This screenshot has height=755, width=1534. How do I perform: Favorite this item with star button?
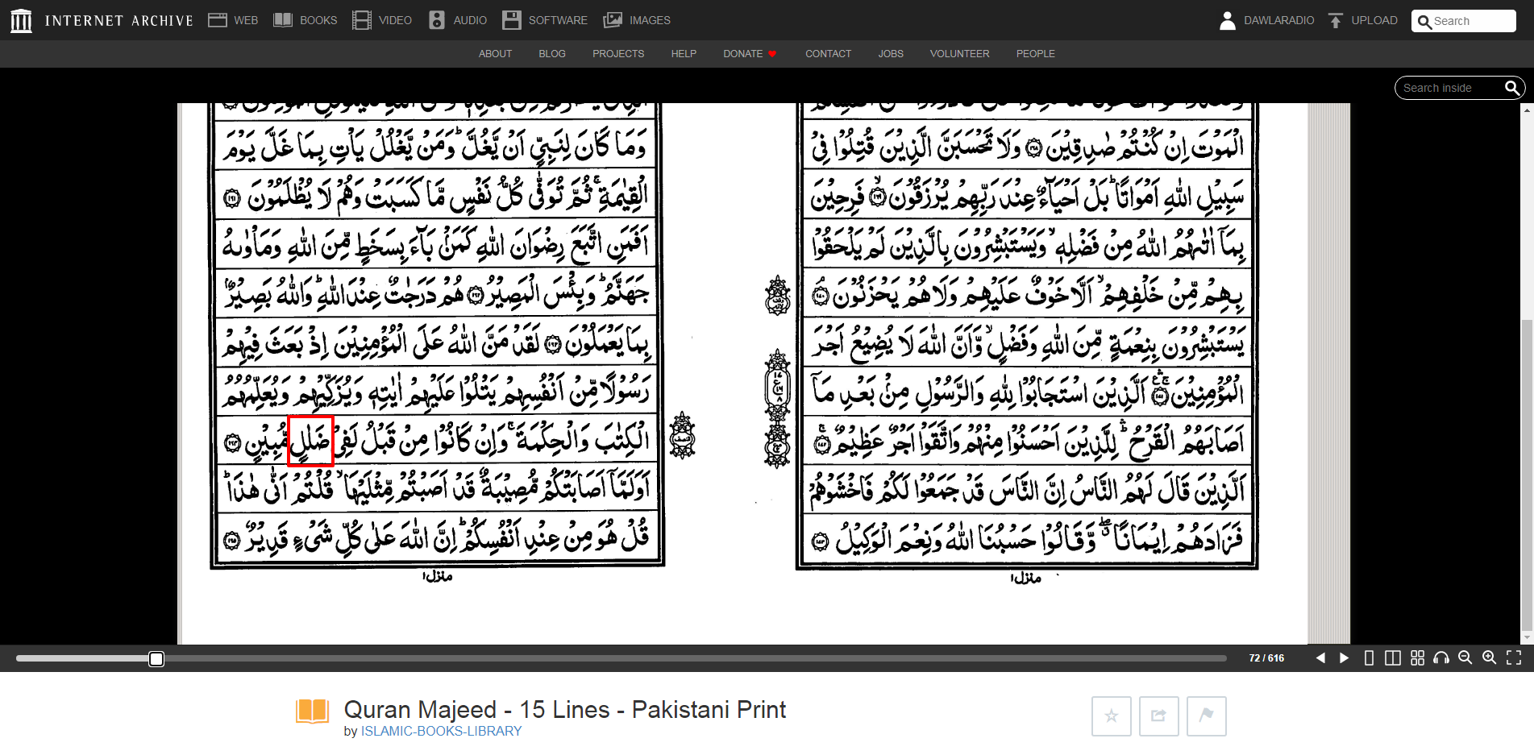pyautogui.click(x=1112, y=716)
